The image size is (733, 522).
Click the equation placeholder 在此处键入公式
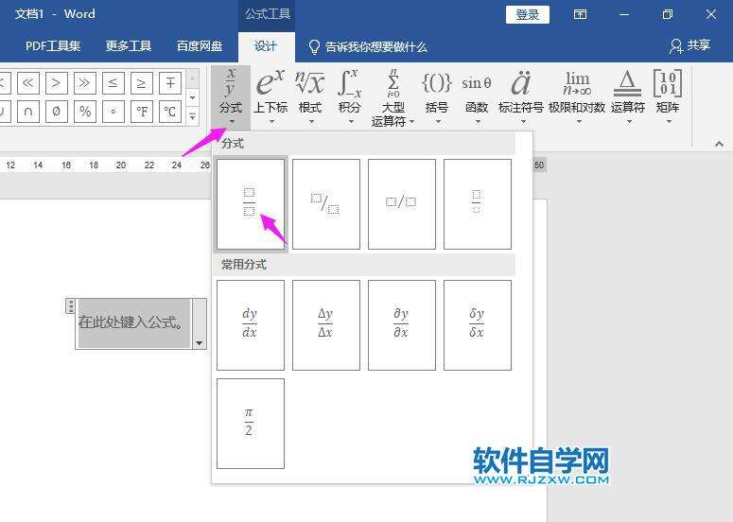(134, 323)
